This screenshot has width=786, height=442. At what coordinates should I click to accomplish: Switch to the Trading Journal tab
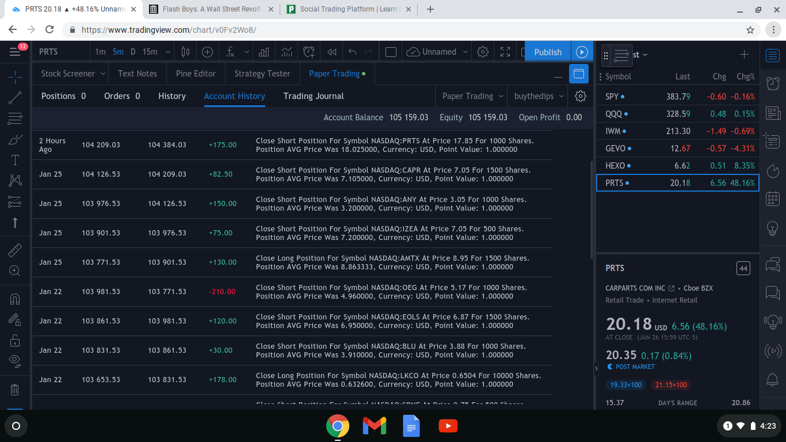[314, 96]
